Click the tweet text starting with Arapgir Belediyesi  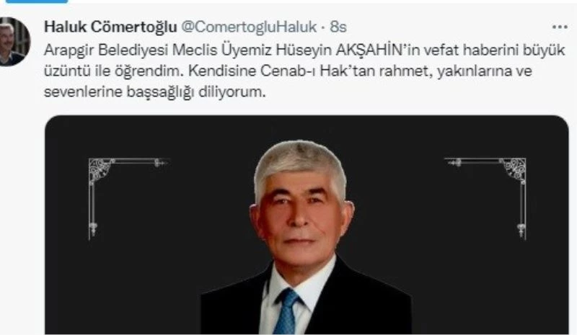tap(304, 71)
